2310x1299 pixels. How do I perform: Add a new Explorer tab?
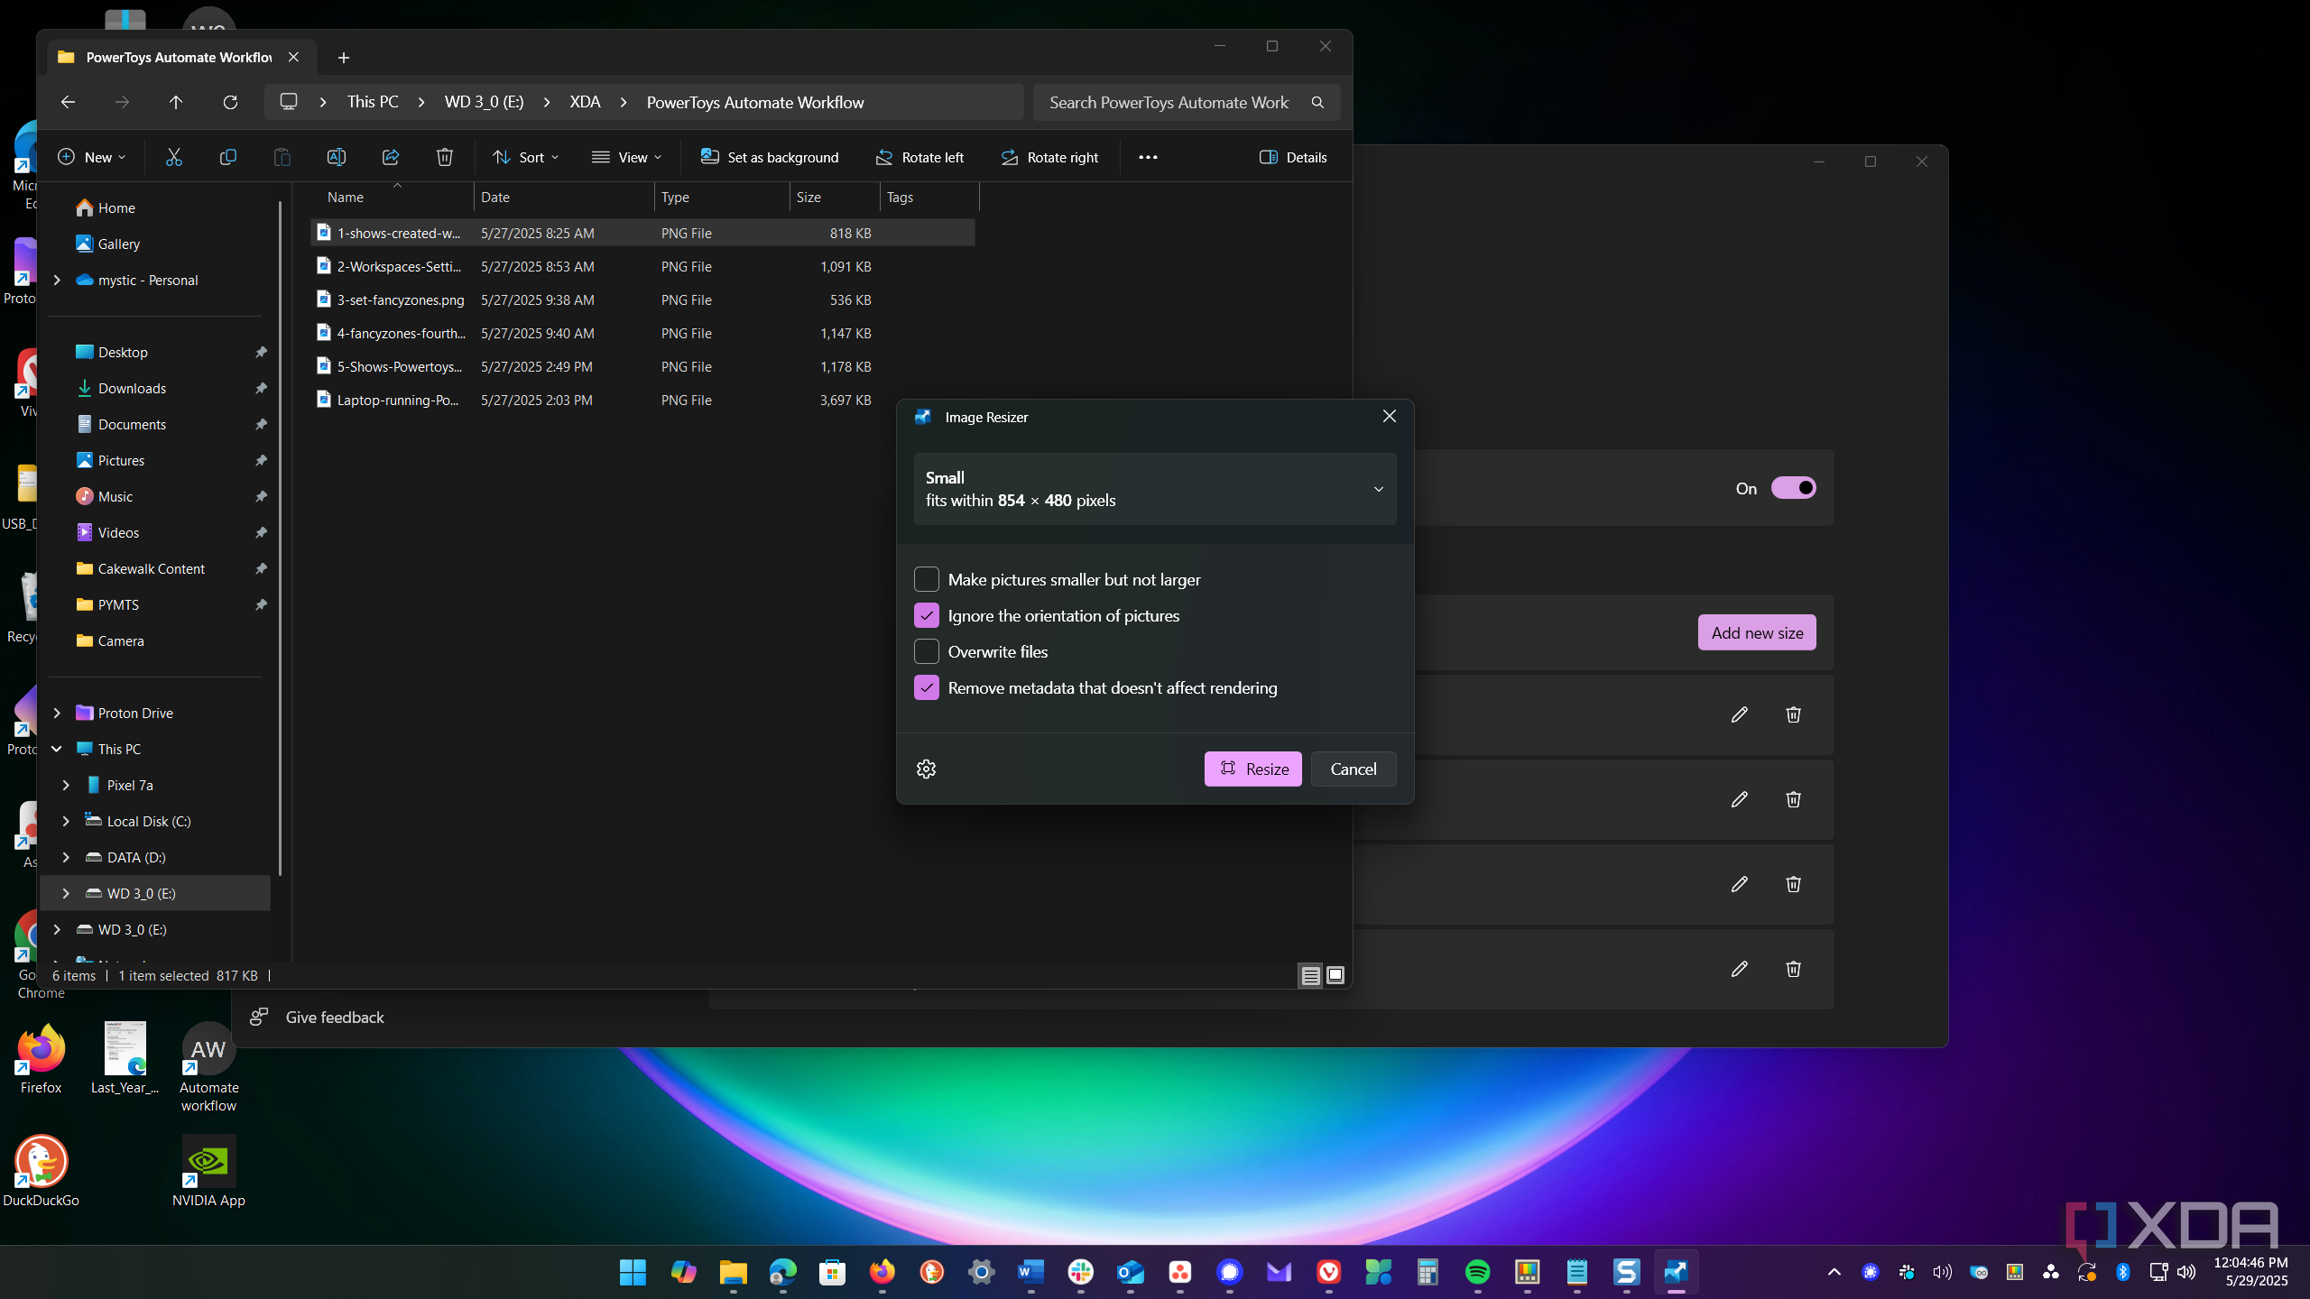point(343,58)
